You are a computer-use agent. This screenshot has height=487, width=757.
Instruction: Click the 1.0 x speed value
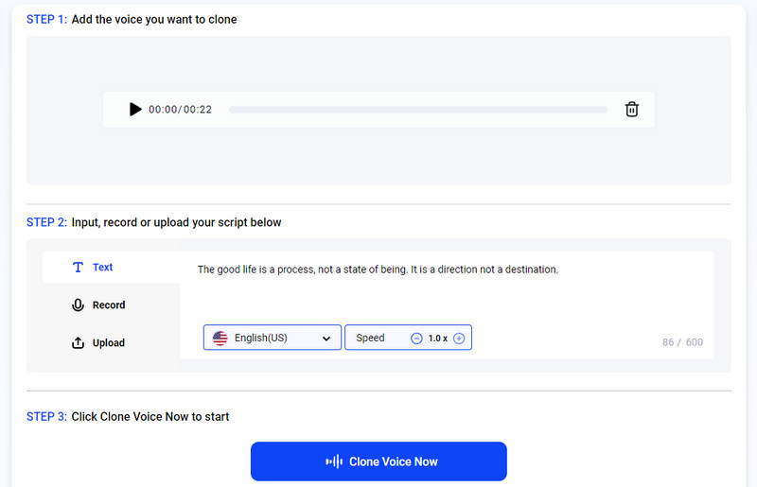(x=438, y=338)
